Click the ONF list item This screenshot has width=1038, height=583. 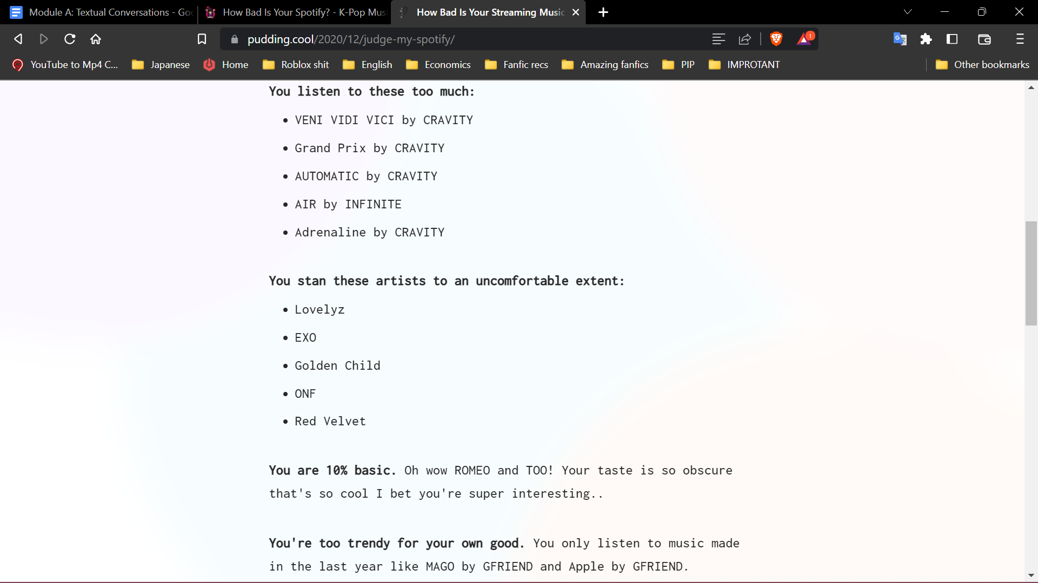(305, 394)
